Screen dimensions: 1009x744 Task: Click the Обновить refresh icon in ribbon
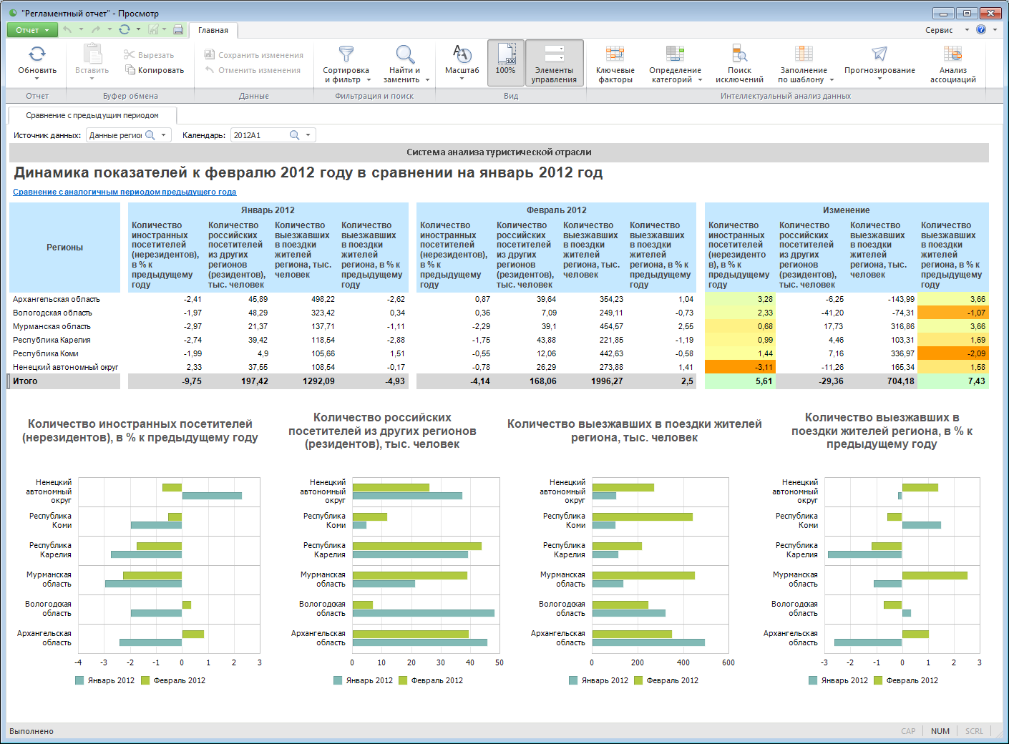pos(37,54)
